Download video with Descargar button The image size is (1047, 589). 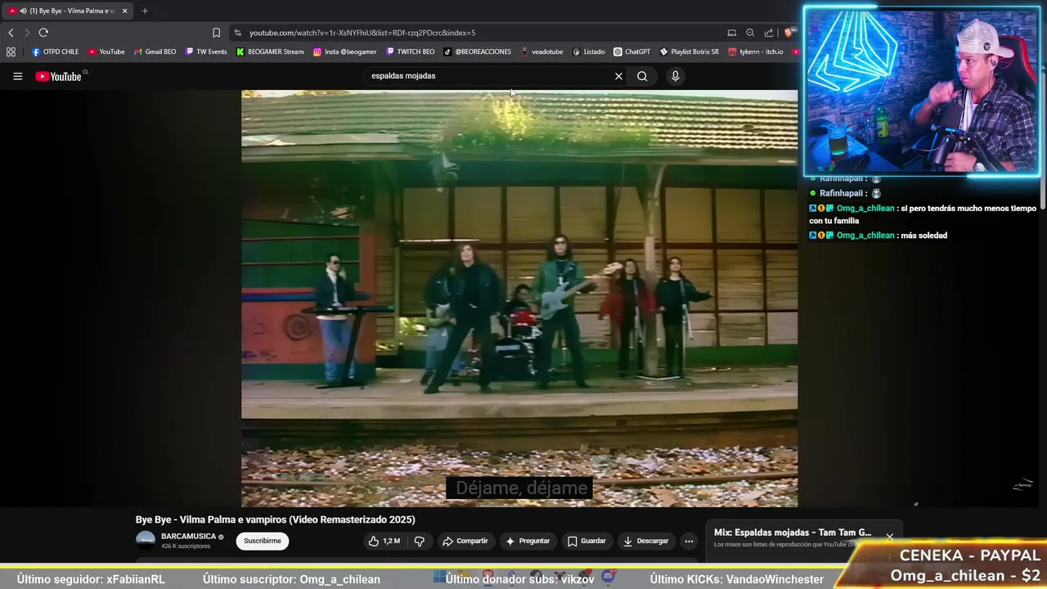(x=645, y=541)
